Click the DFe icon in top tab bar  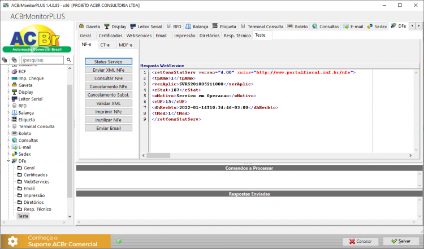pos(393,25)
